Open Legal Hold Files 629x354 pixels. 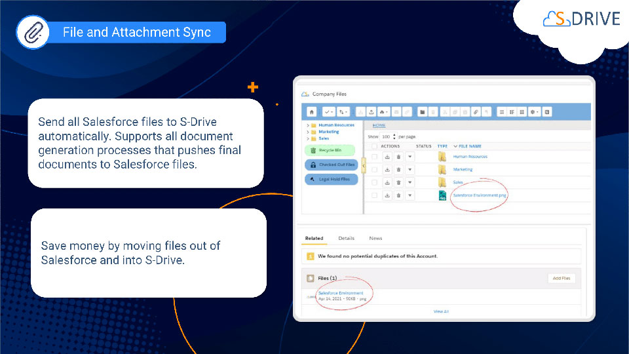point(332,179)
